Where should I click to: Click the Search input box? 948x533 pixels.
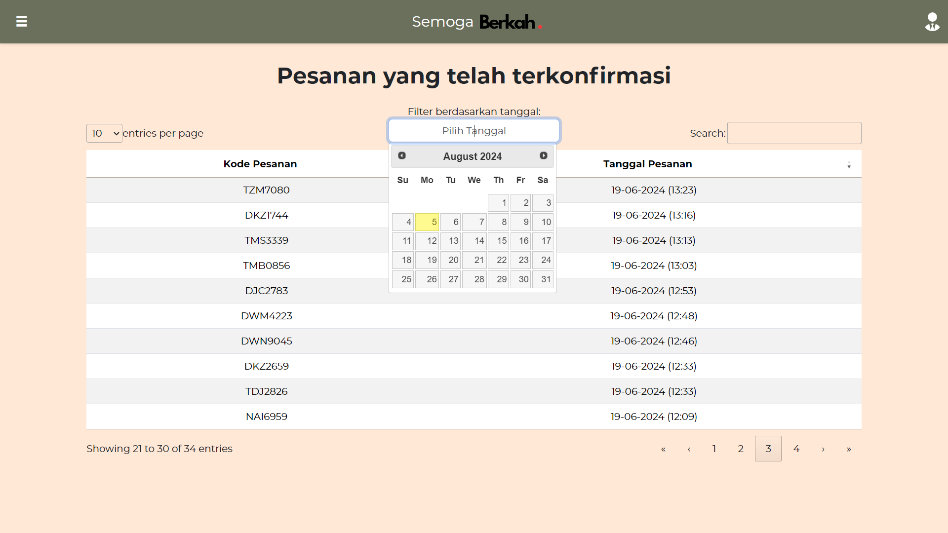[x=794, y=133]
